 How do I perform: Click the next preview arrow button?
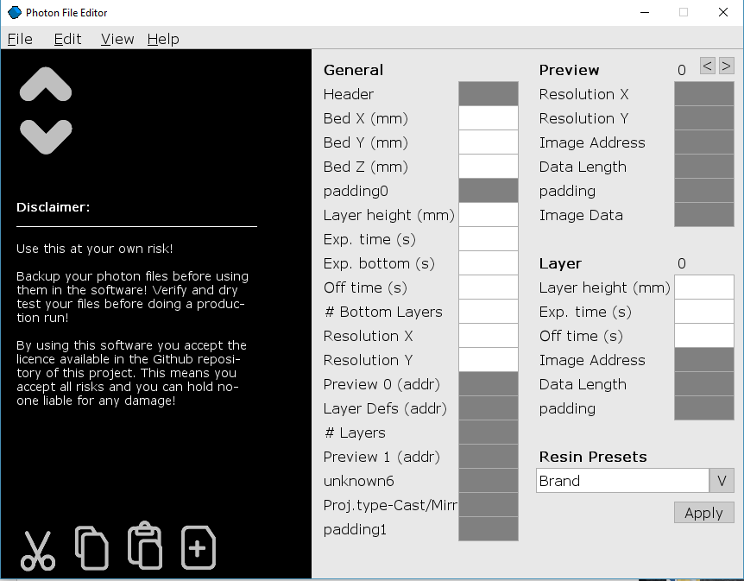click(x=724, y=66)
